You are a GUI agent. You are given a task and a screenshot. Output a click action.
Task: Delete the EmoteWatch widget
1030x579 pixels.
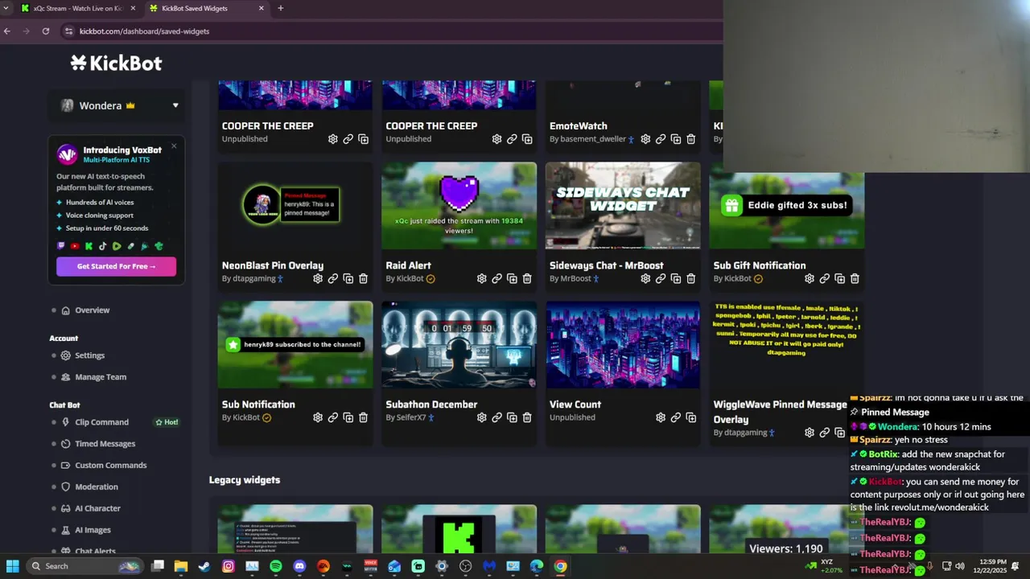point(690,139)
